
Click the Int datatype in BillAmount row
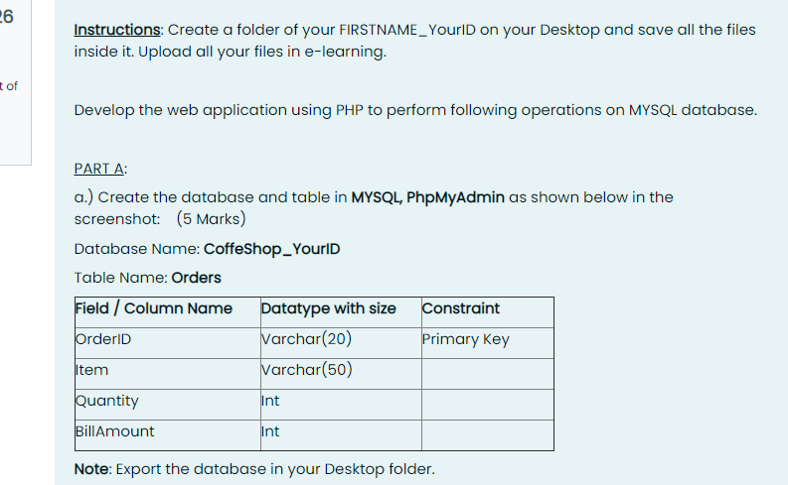click(341, 435)
